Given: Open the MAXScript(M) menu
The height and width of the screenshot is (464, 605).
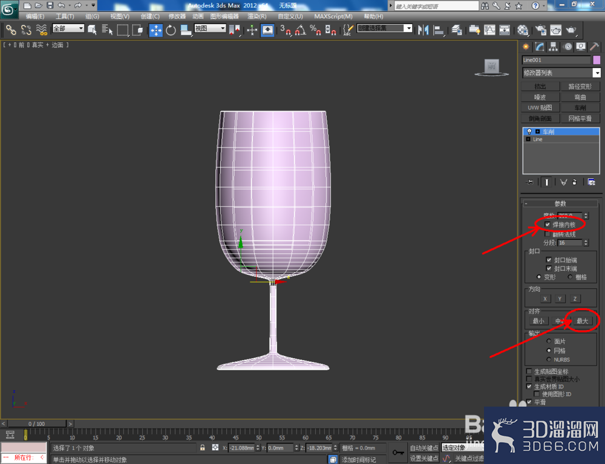Looking at the screenshot, I should coord(333,16).
